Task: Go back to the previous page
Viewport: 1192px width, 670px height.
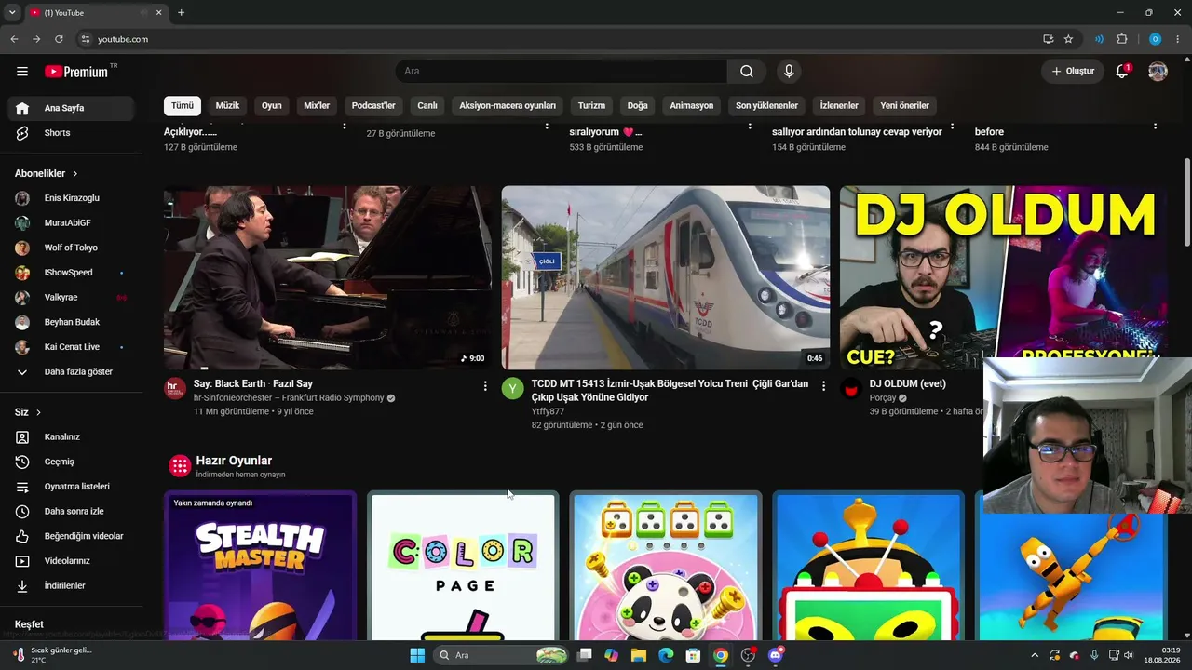Action: coord(14,39)
